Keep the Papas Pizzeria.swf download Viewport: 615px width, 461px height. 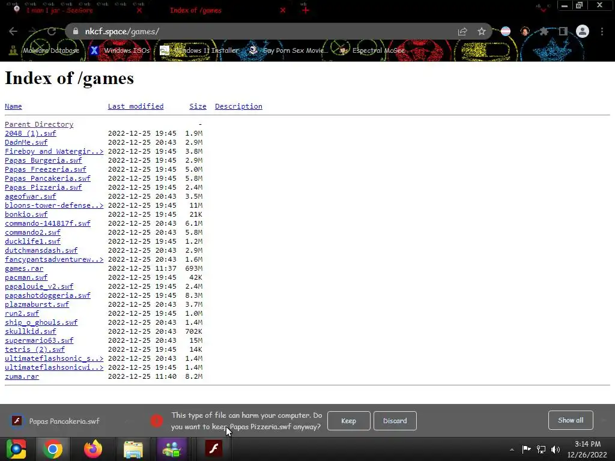(x=349, y=421)
